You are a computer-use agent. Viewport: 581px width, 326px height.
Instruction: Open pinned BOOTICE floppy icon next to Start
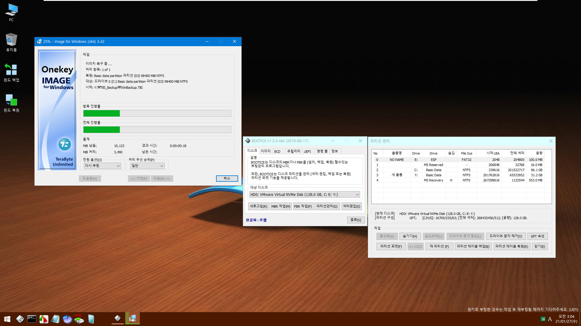click(x=20, y=319)
